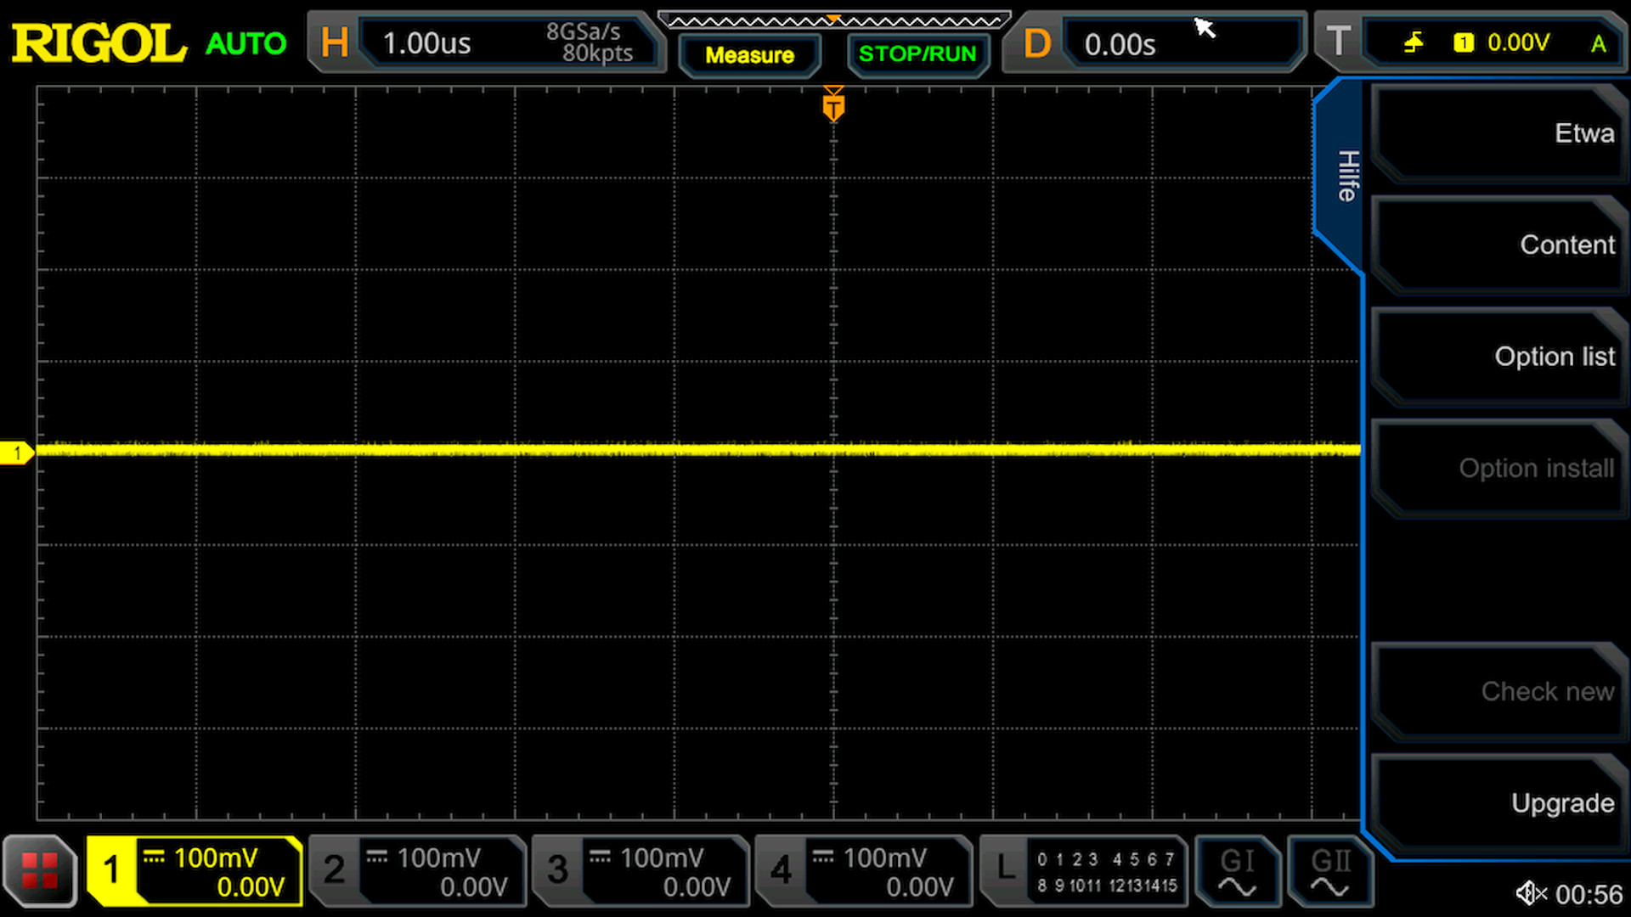Click the RIGOL logo
The height and width of the screenshot is (917, 1631).
99,42
